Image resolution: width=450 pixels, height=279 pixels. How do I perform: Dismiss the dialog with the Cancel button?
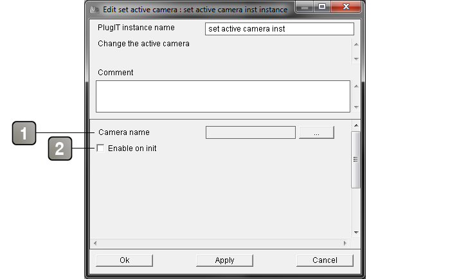tap(325, 260)
